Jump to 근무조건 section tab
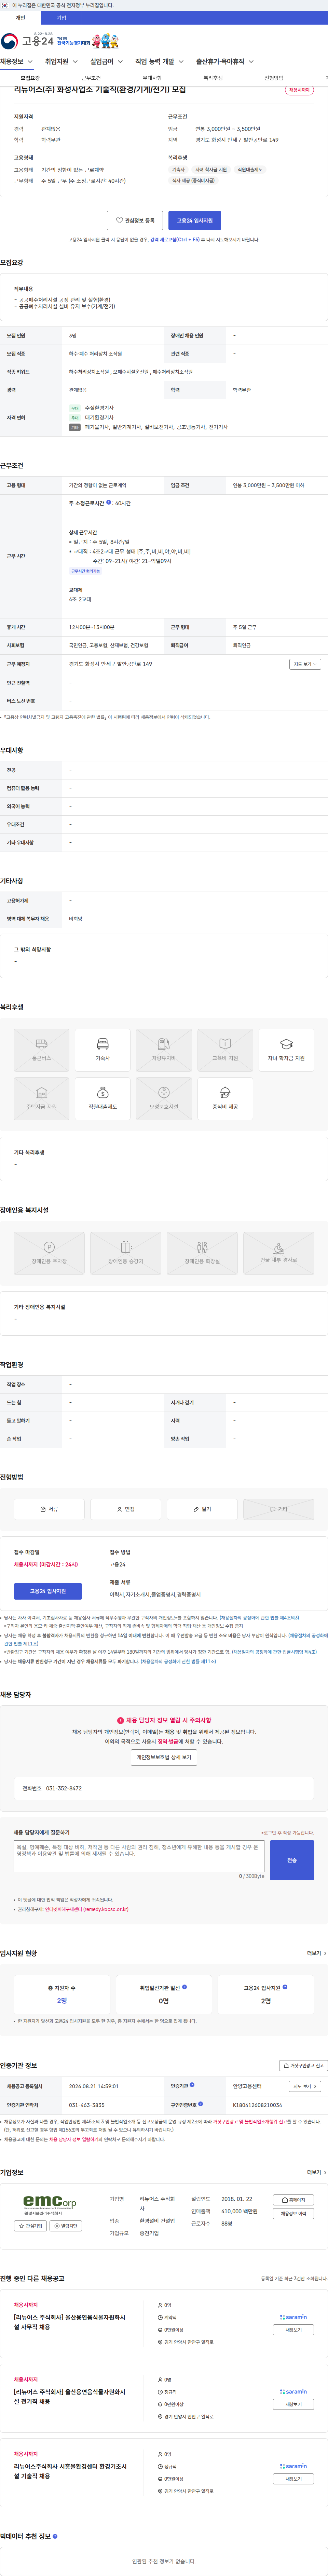 (91, 78)
